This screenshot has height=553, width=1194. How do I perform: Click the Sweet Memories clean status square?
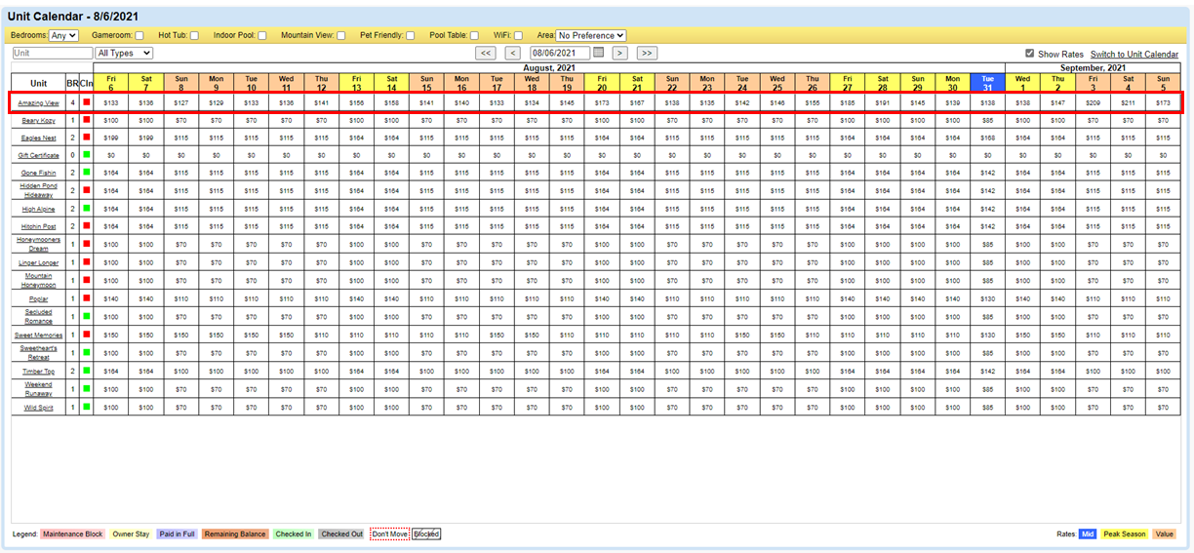click(x=87, y=335)
